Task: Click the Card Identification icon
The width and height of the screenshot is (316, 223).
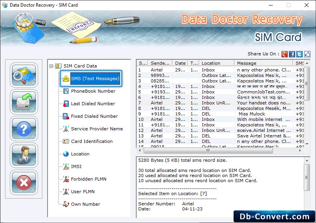Action: [x=66, y=141]
